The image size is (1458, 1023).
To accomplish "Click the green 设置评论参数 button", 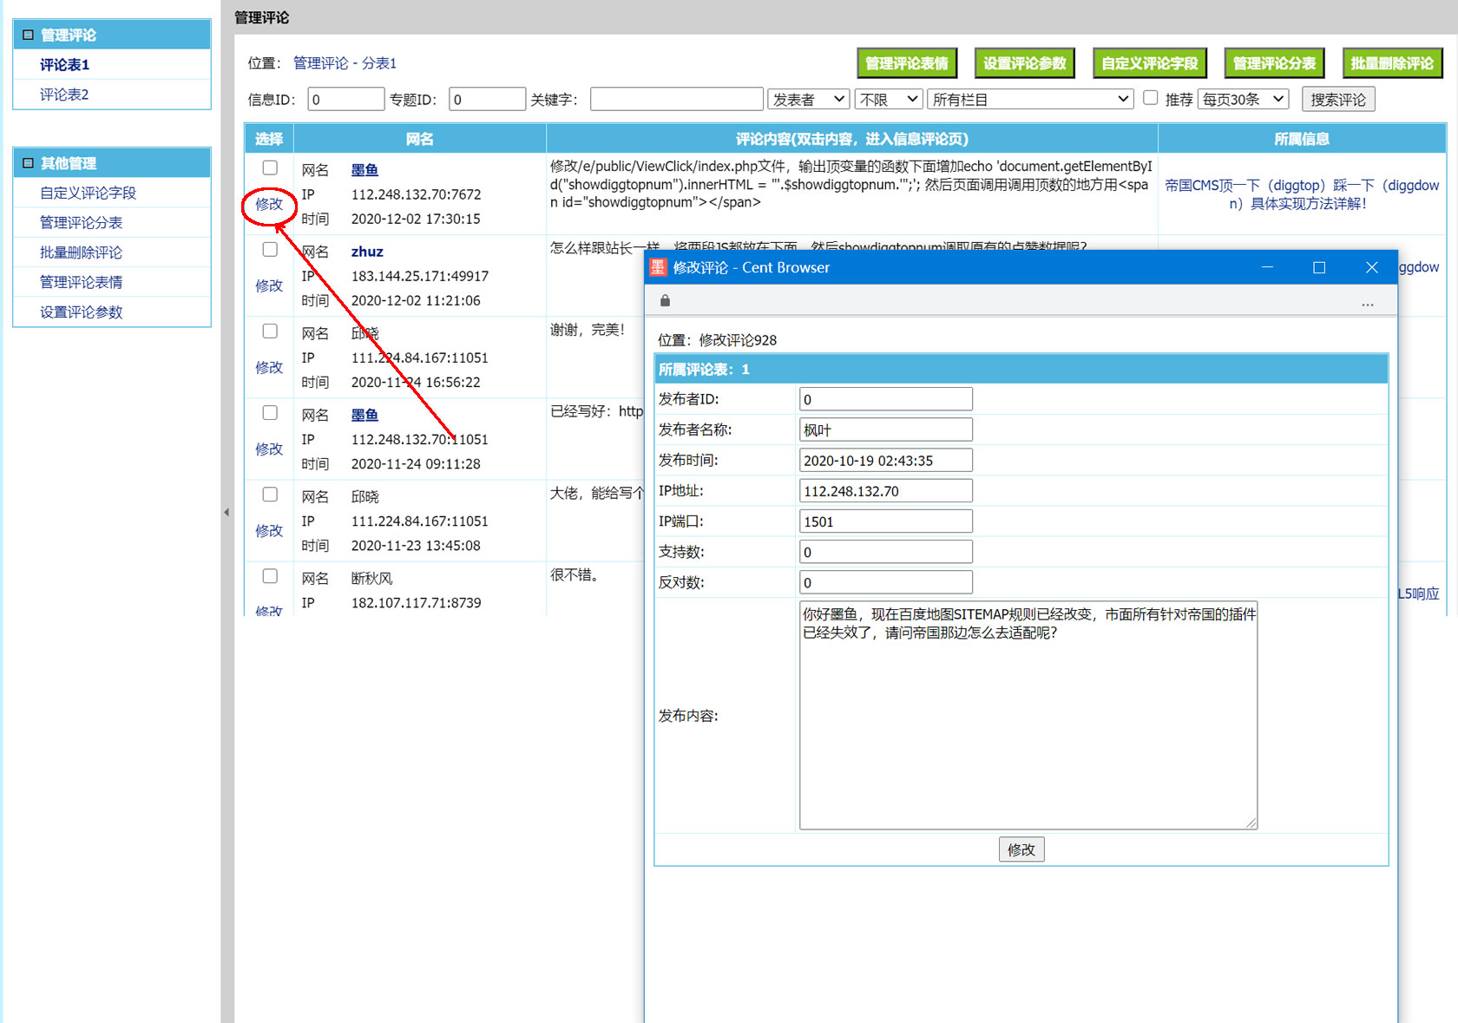I will click(1024, 63).
